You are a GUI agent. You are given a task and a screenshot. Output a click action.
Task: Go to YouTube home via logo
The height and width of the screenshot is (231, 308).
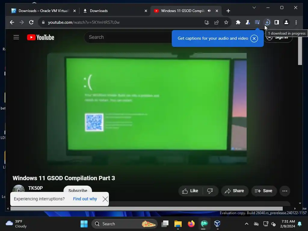point(41,37)
